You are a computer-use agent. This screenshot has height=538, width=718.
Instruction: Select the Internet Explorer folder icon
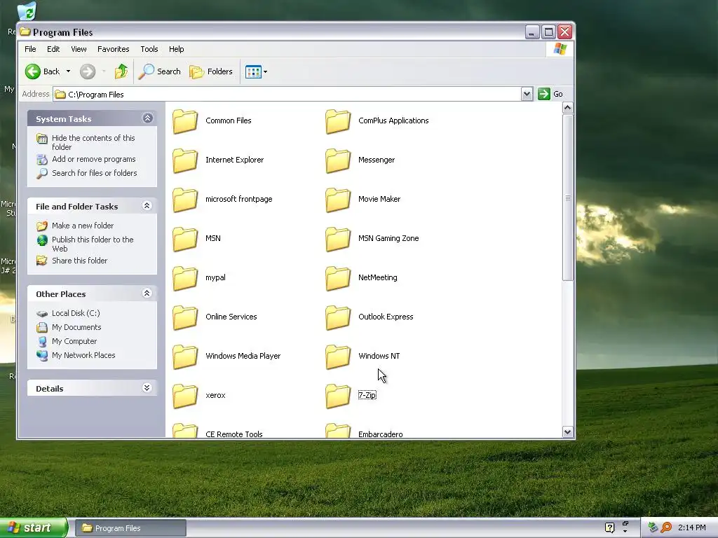pyautogui.click(x=185, y=160)
